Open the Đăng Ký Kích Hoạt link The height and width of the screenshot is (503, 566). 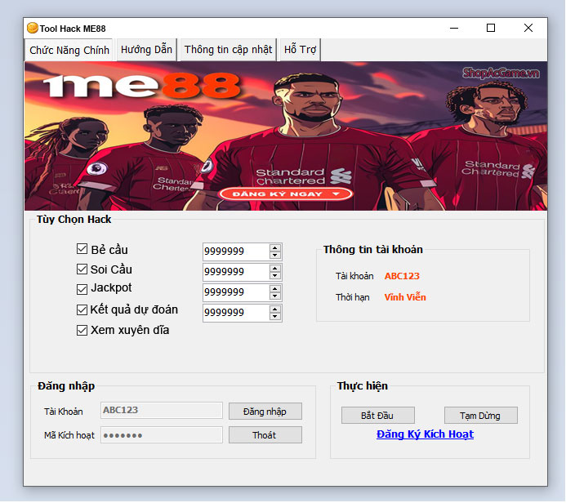click(425, 434)
